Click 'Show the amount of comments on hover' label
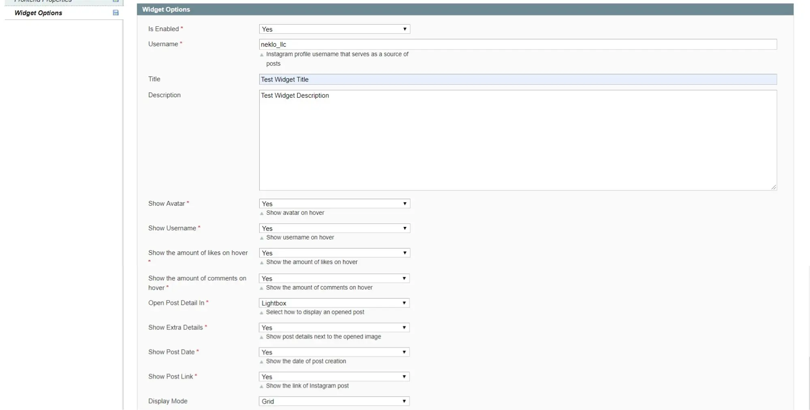810x410 pixels. click(197, 283)
